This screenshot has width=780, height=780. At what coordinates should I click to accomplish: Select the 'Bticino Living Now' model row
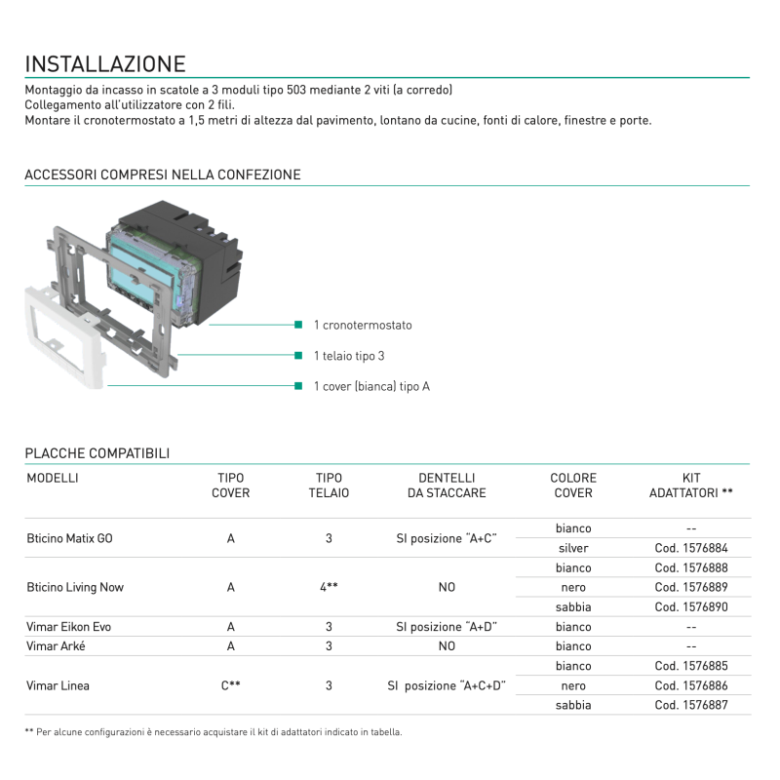388,587
